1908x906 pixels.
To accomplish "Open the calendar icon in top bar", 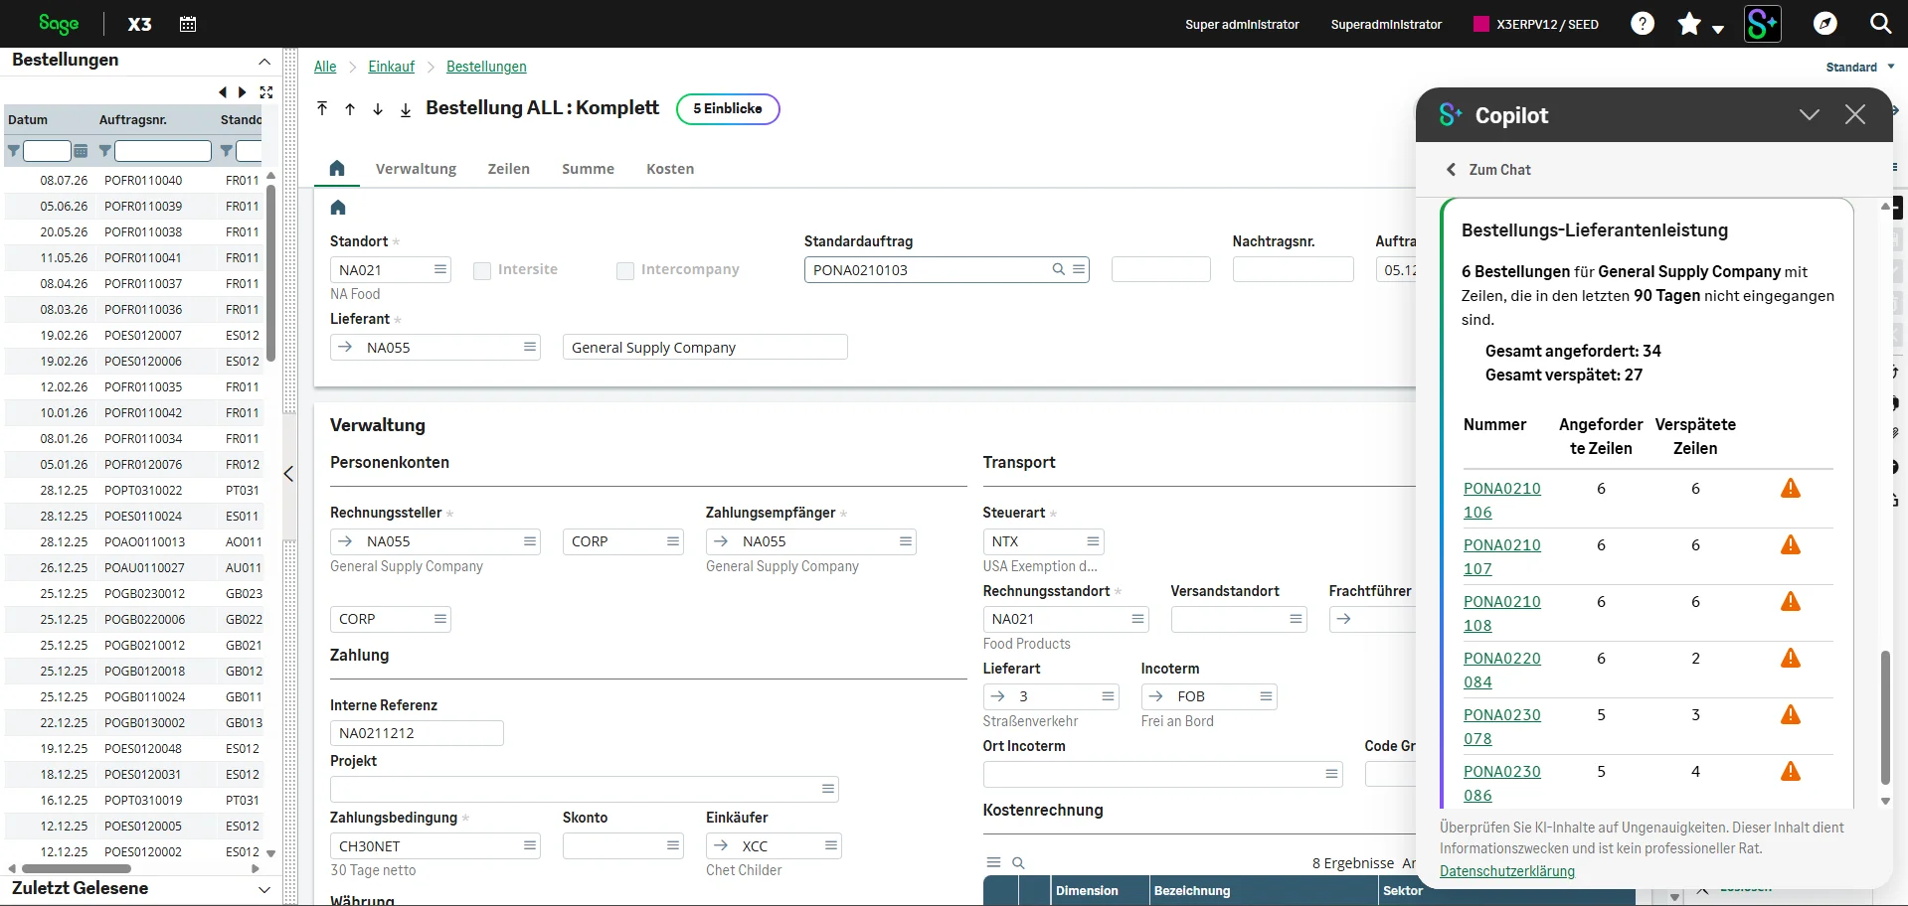I will [187, 24].
